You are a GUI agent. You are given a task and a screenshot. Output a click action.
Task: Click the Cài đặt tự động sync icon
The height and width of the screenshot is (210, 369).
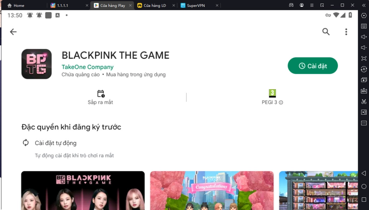(x=26, y=143)
